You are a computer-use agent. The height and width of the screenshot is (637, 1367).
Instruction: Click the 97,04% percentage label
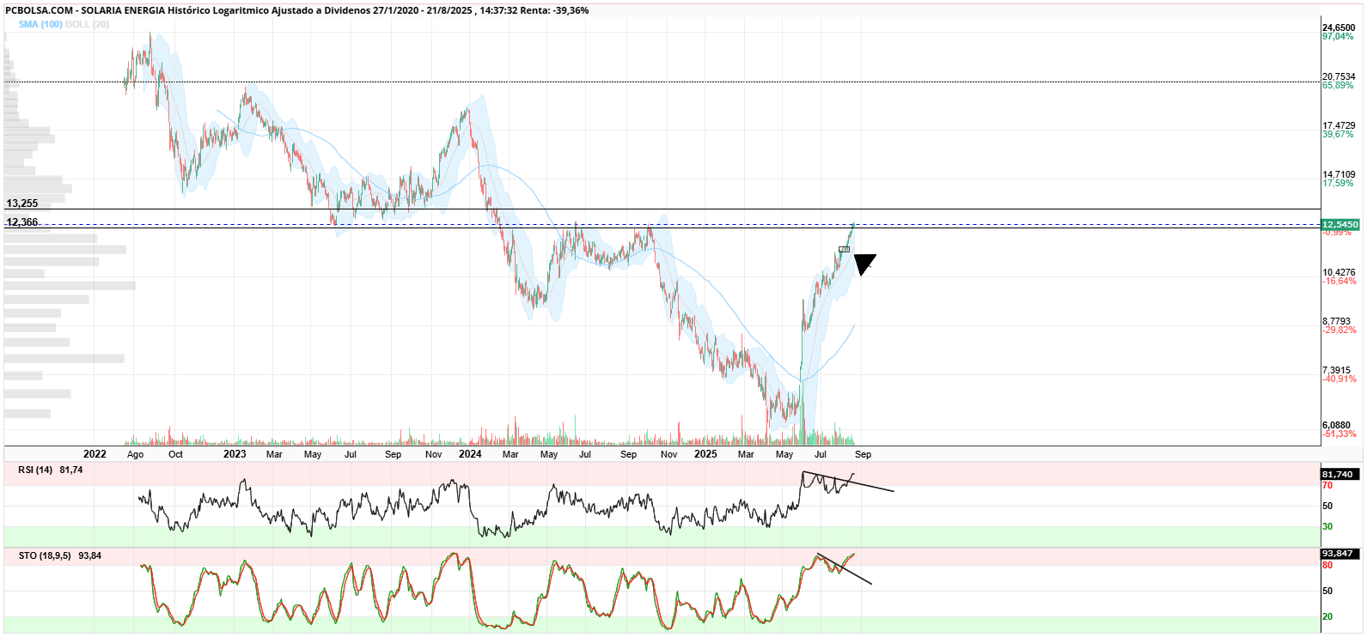1338,37
